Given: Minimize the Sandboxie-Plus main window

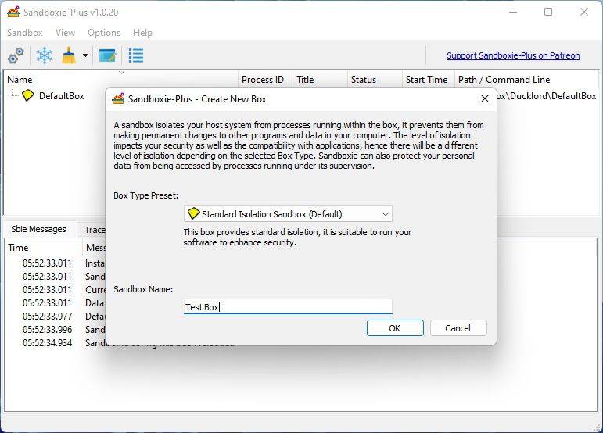Looking at the screenshot, I should point(513,12).
